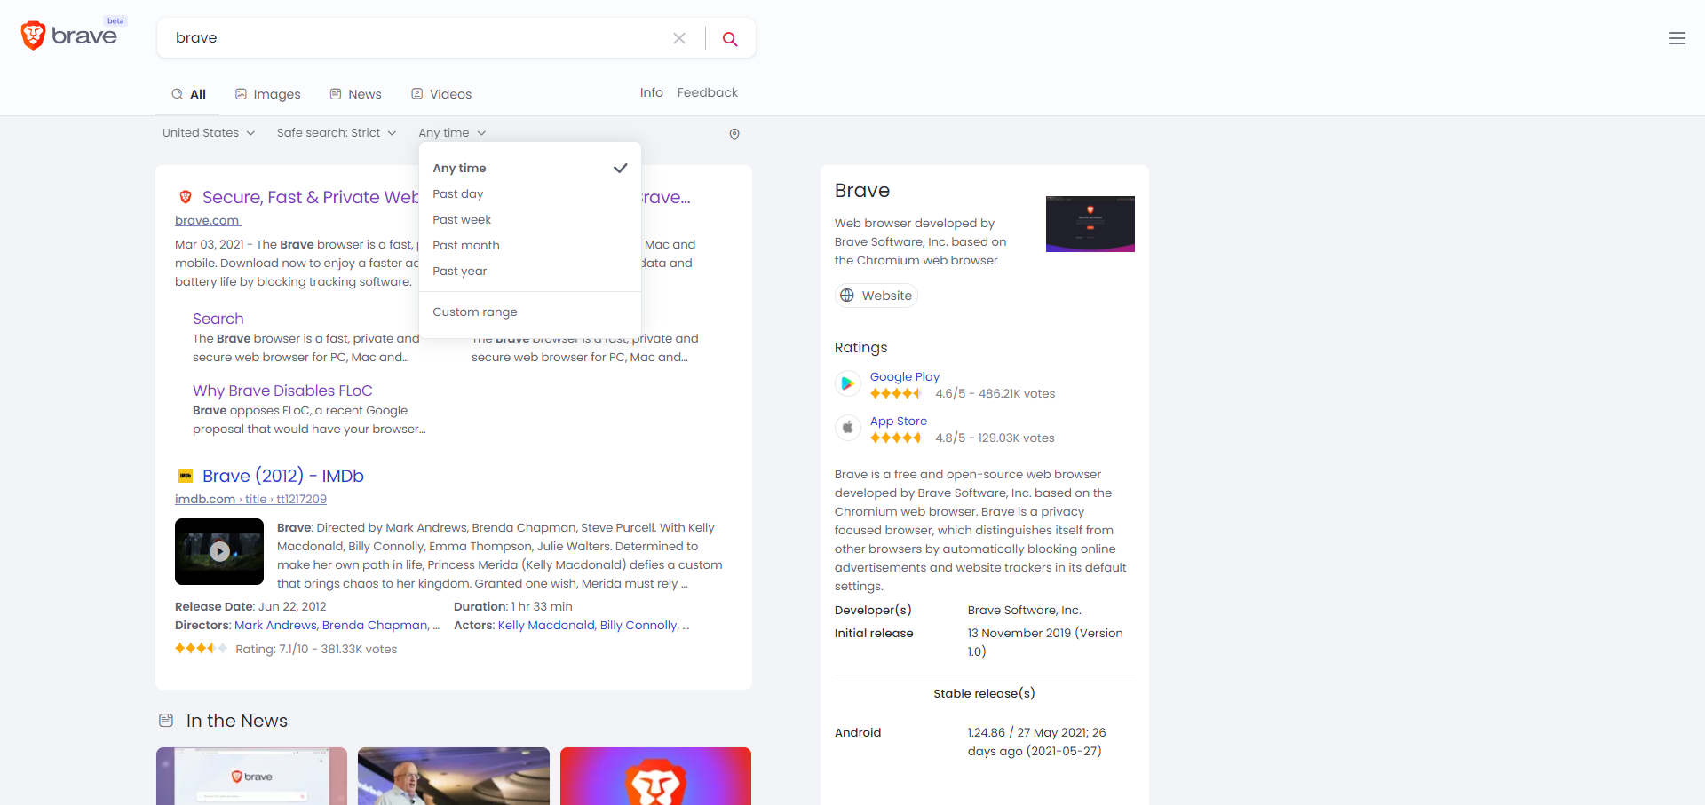
Task: Open the App Store ratings link
Action: (899, 421)
